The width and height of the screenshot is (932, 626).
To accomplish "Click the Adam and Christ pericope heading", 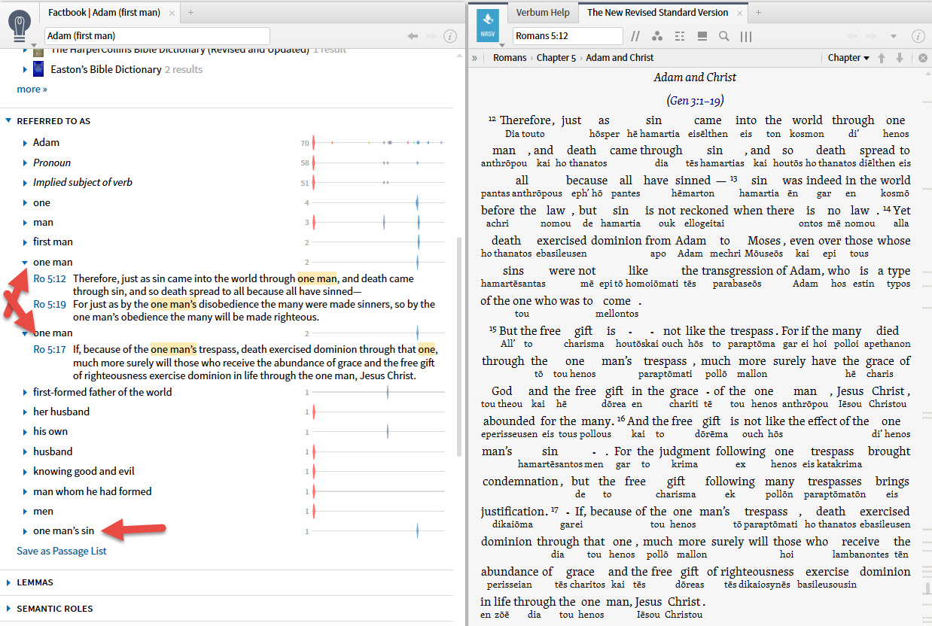I will click(695, 77).
